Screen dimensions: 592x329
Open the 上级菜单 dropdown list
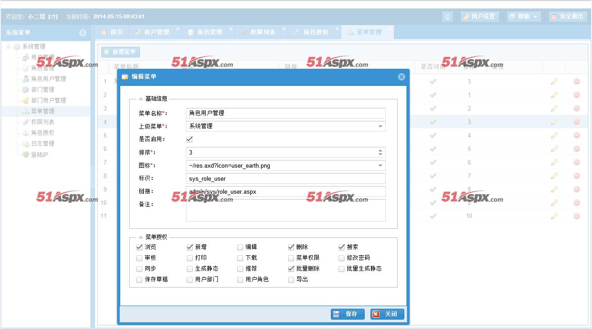(x=380, y=126)
